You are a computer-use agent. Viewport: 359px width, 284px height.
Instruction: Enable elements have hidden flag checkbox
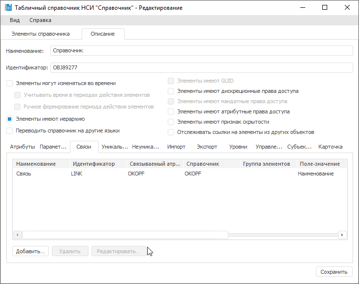point(171,122)
